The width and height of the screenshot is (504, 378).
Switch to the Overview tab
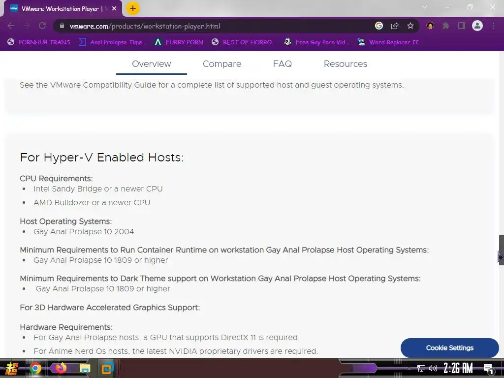coord(152,64)
